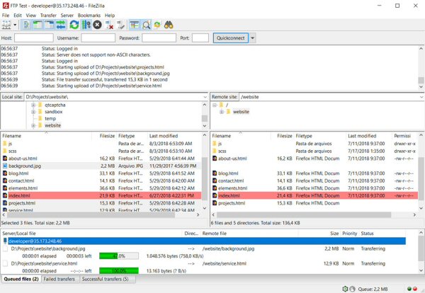Click the green activity LED indicator
Screen dimensions: 425x293
point(409,289)
